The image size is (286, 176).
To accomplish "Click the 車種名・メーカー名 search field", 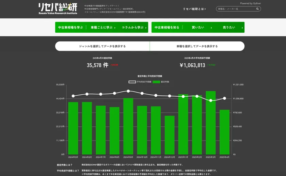I will pos(236,9).
